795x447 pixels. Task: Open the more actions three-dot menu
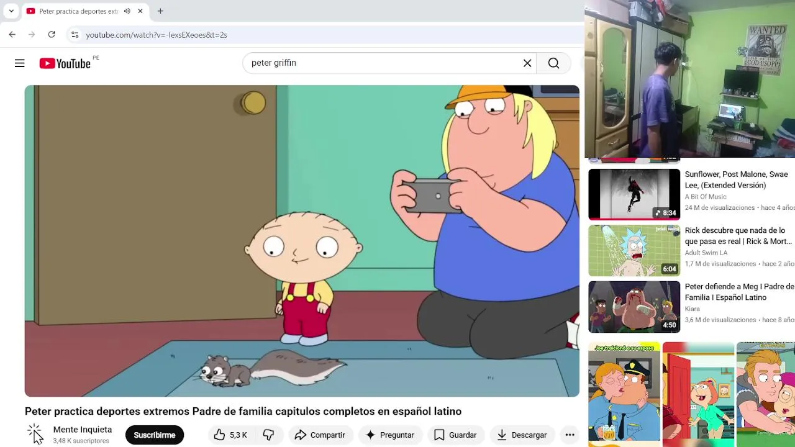tap(570, 435)
